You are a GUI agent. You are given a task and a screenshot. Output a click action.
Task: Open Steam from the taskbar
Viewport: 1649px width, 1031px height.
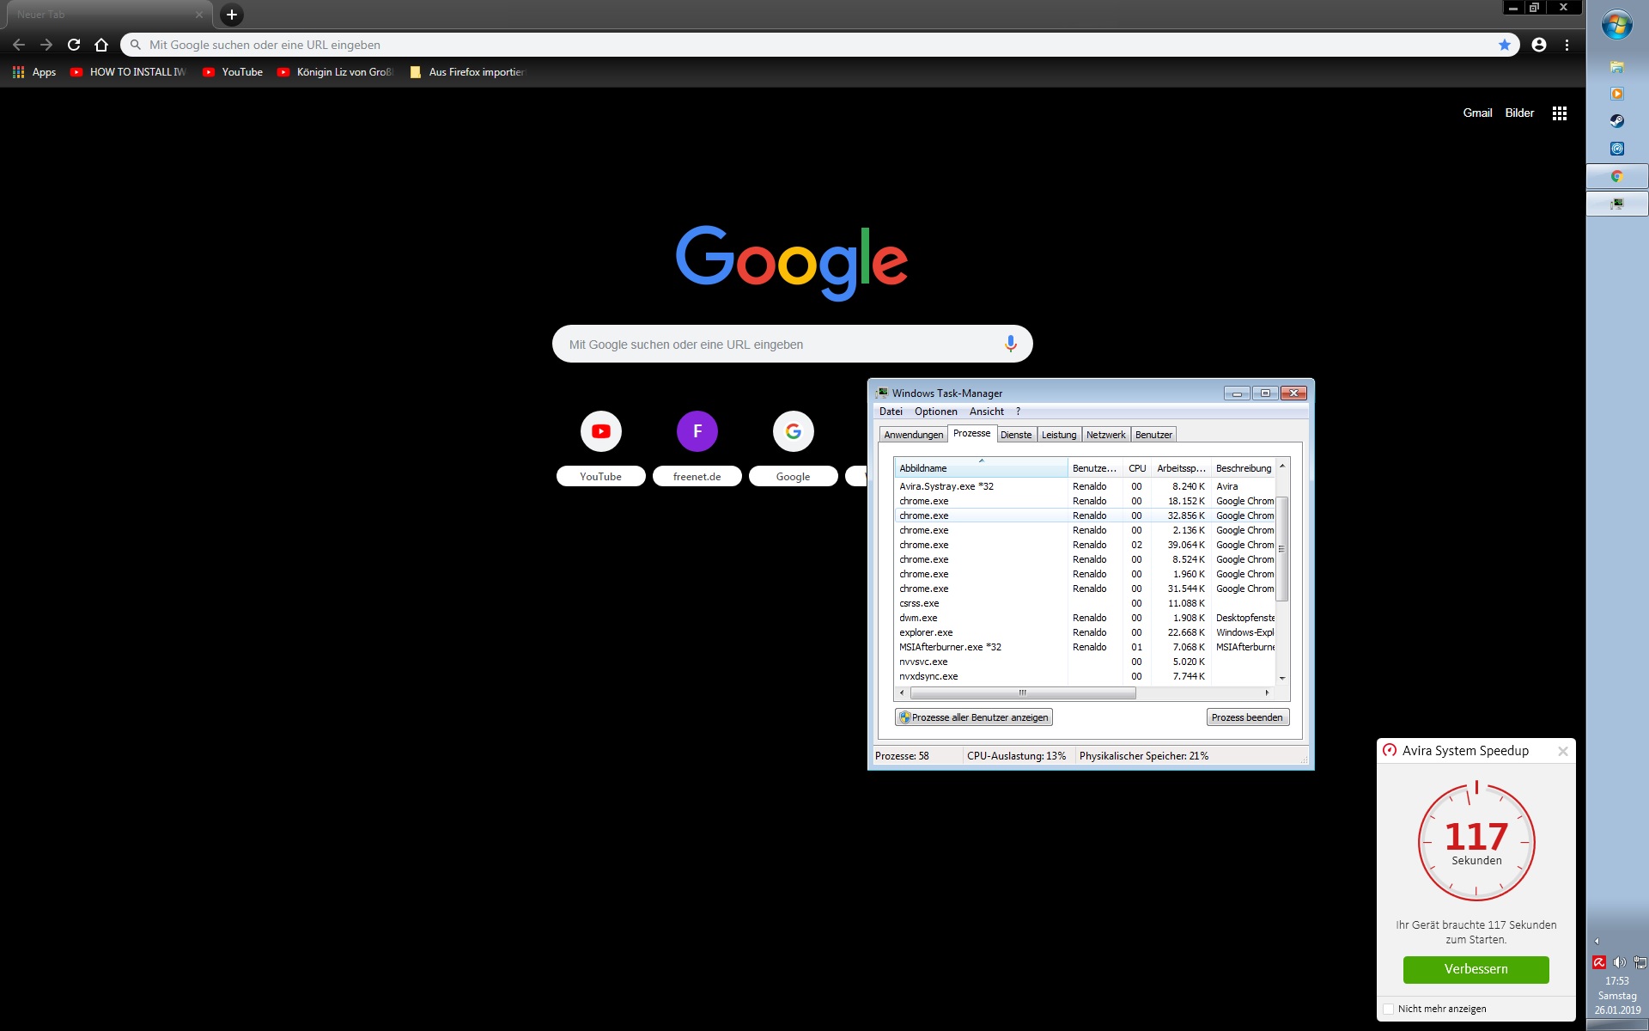pyautogui.click(x=1617, y=121)
